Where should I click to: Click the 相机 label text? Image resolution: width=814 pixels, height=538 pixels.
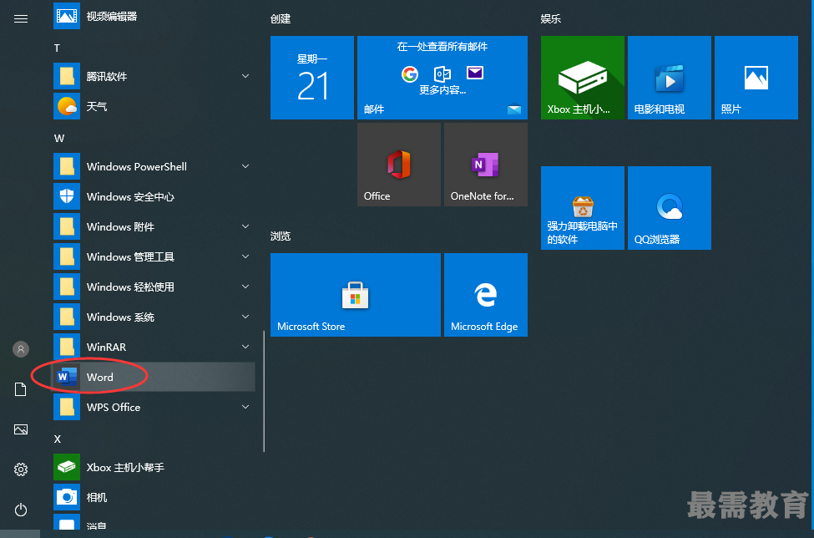click(x=97, y=498)
